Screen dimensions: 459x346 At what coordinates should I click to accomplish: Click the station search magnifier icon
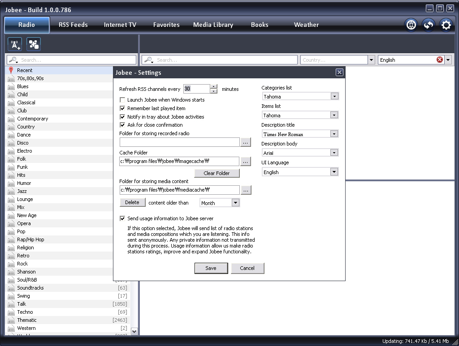tap(148, 60)
